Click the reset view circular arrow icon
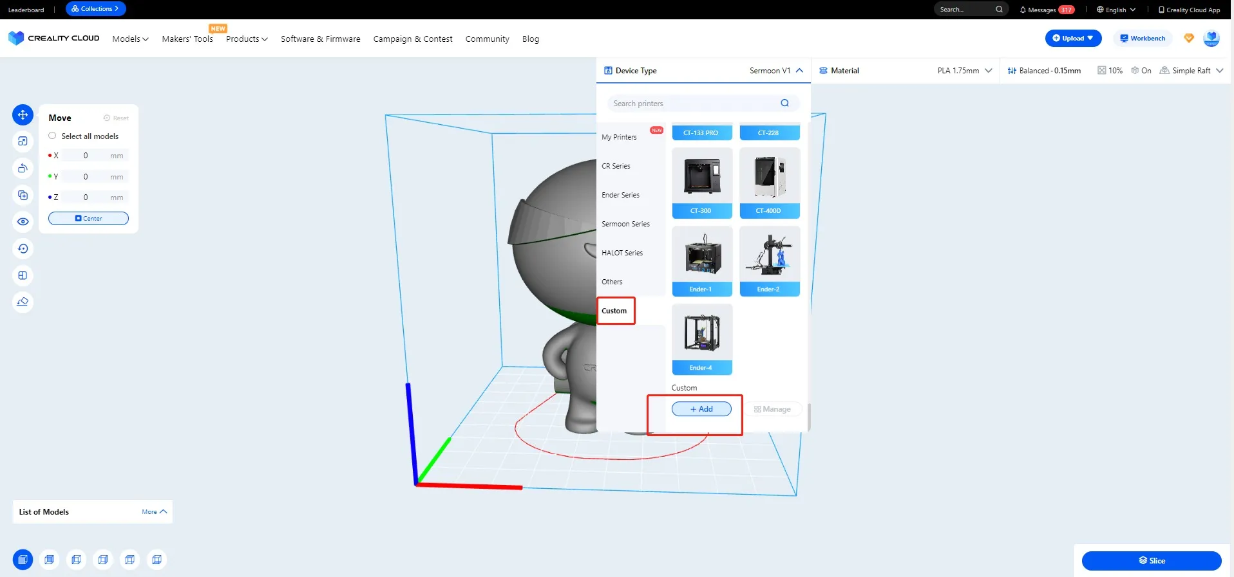Image resolution: width=1234 pixels, height=577 pixels. tap(23, 248)
